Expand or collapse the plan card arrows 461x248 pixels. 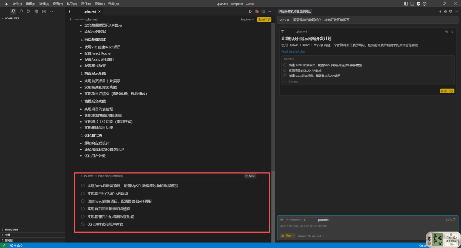(452, 32)
